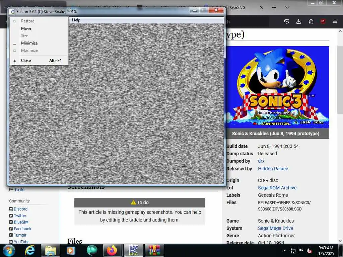The image size is (343, 257).
Task: Open the Help menu in Fusion
Action: click(x=76, y=20)
